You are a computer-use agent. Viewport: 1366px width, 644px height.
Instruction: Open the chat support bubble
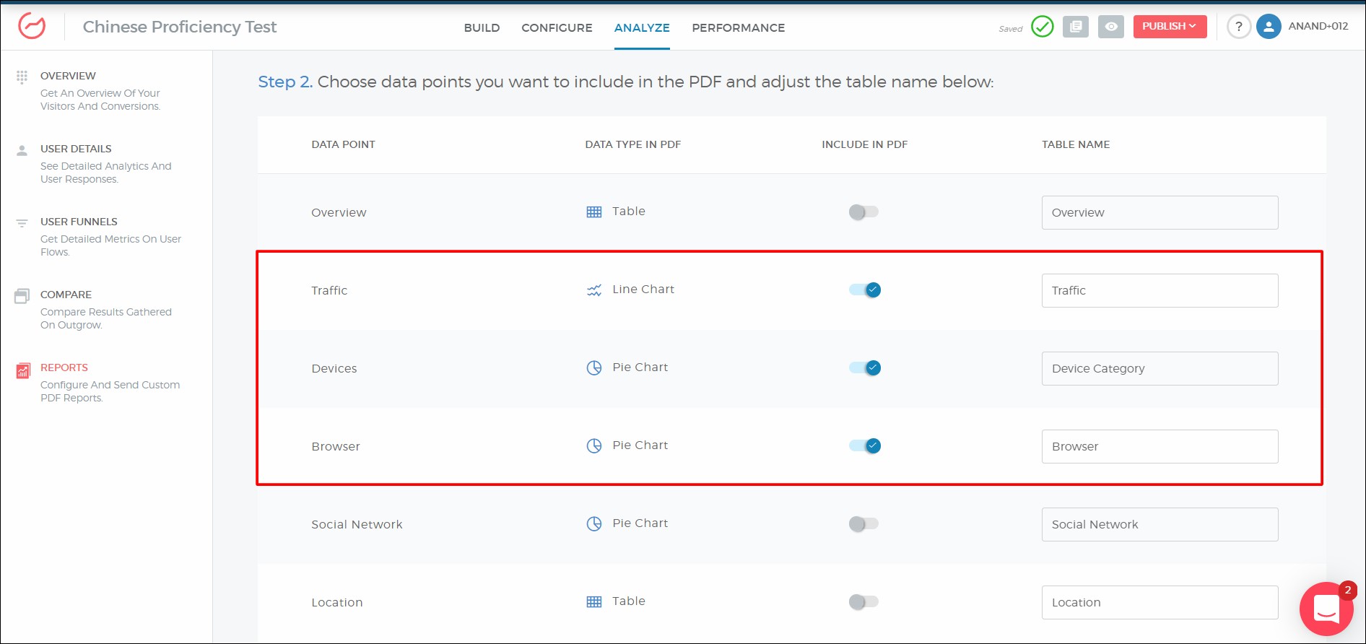point(1326,608)
